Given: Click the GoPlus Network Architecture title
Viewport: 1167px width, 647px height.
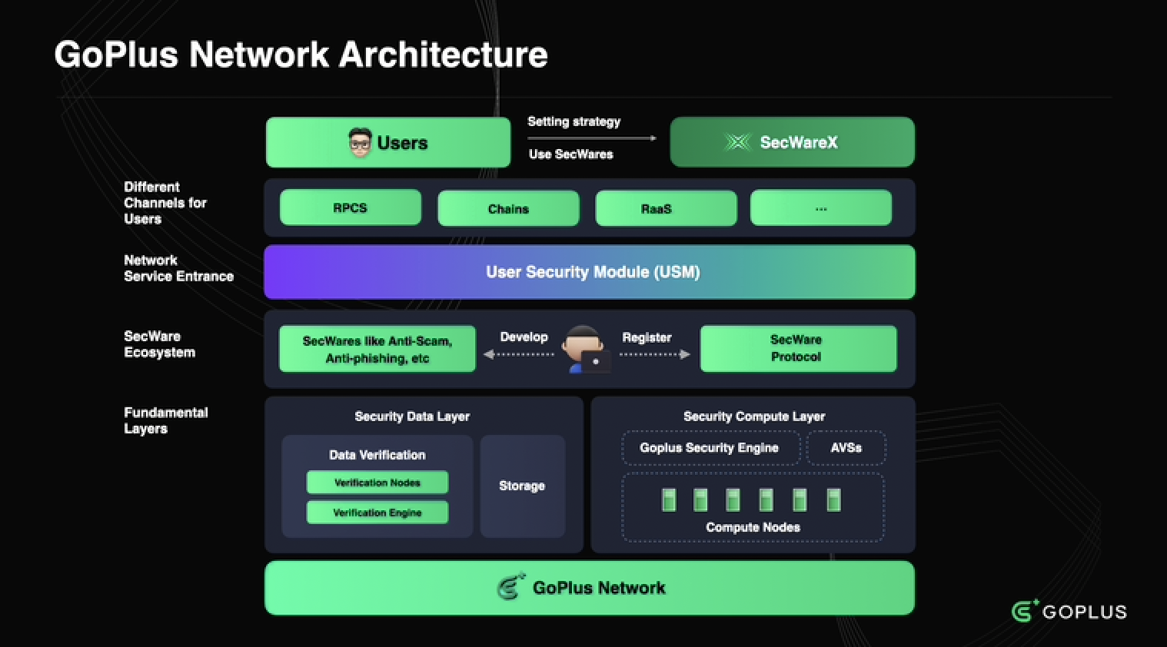Looking at the screenshot, I should (x=301, y=55).
